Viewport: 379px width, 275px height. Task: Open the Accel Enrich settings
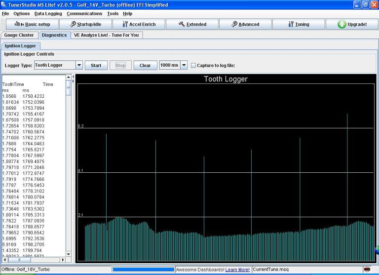(x=138, y=24)
